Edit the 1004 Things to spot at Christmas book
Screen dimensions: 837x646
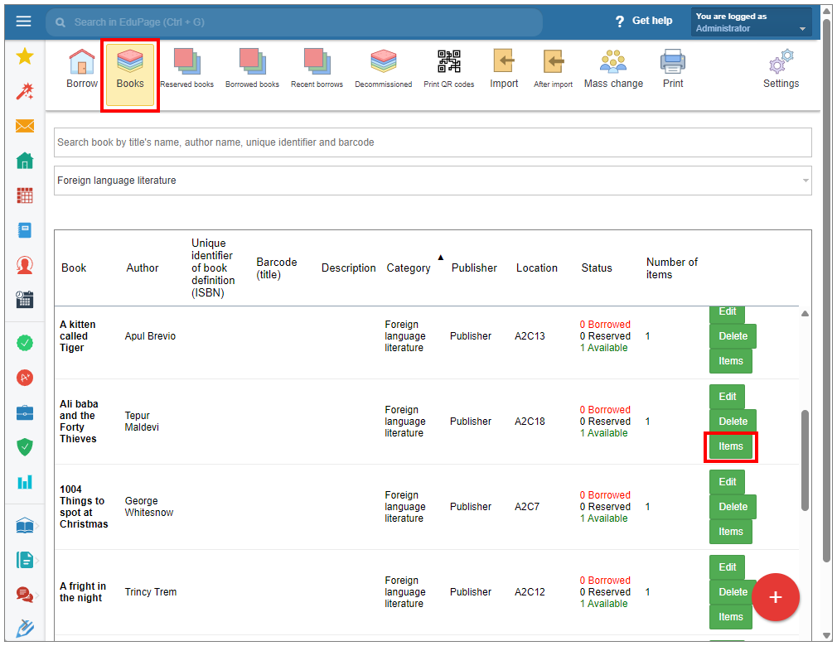(x=727, y=482)
